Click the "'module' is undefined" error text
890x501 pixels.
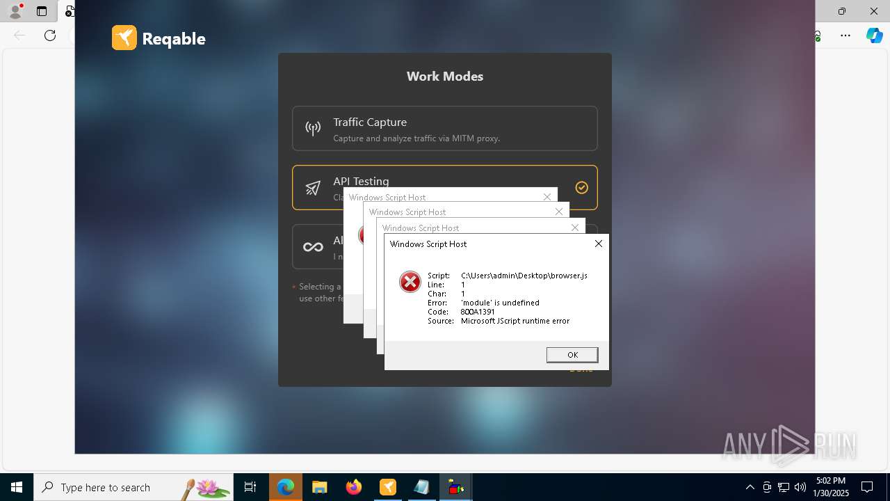pyautogui.click(x=500, y=303)
